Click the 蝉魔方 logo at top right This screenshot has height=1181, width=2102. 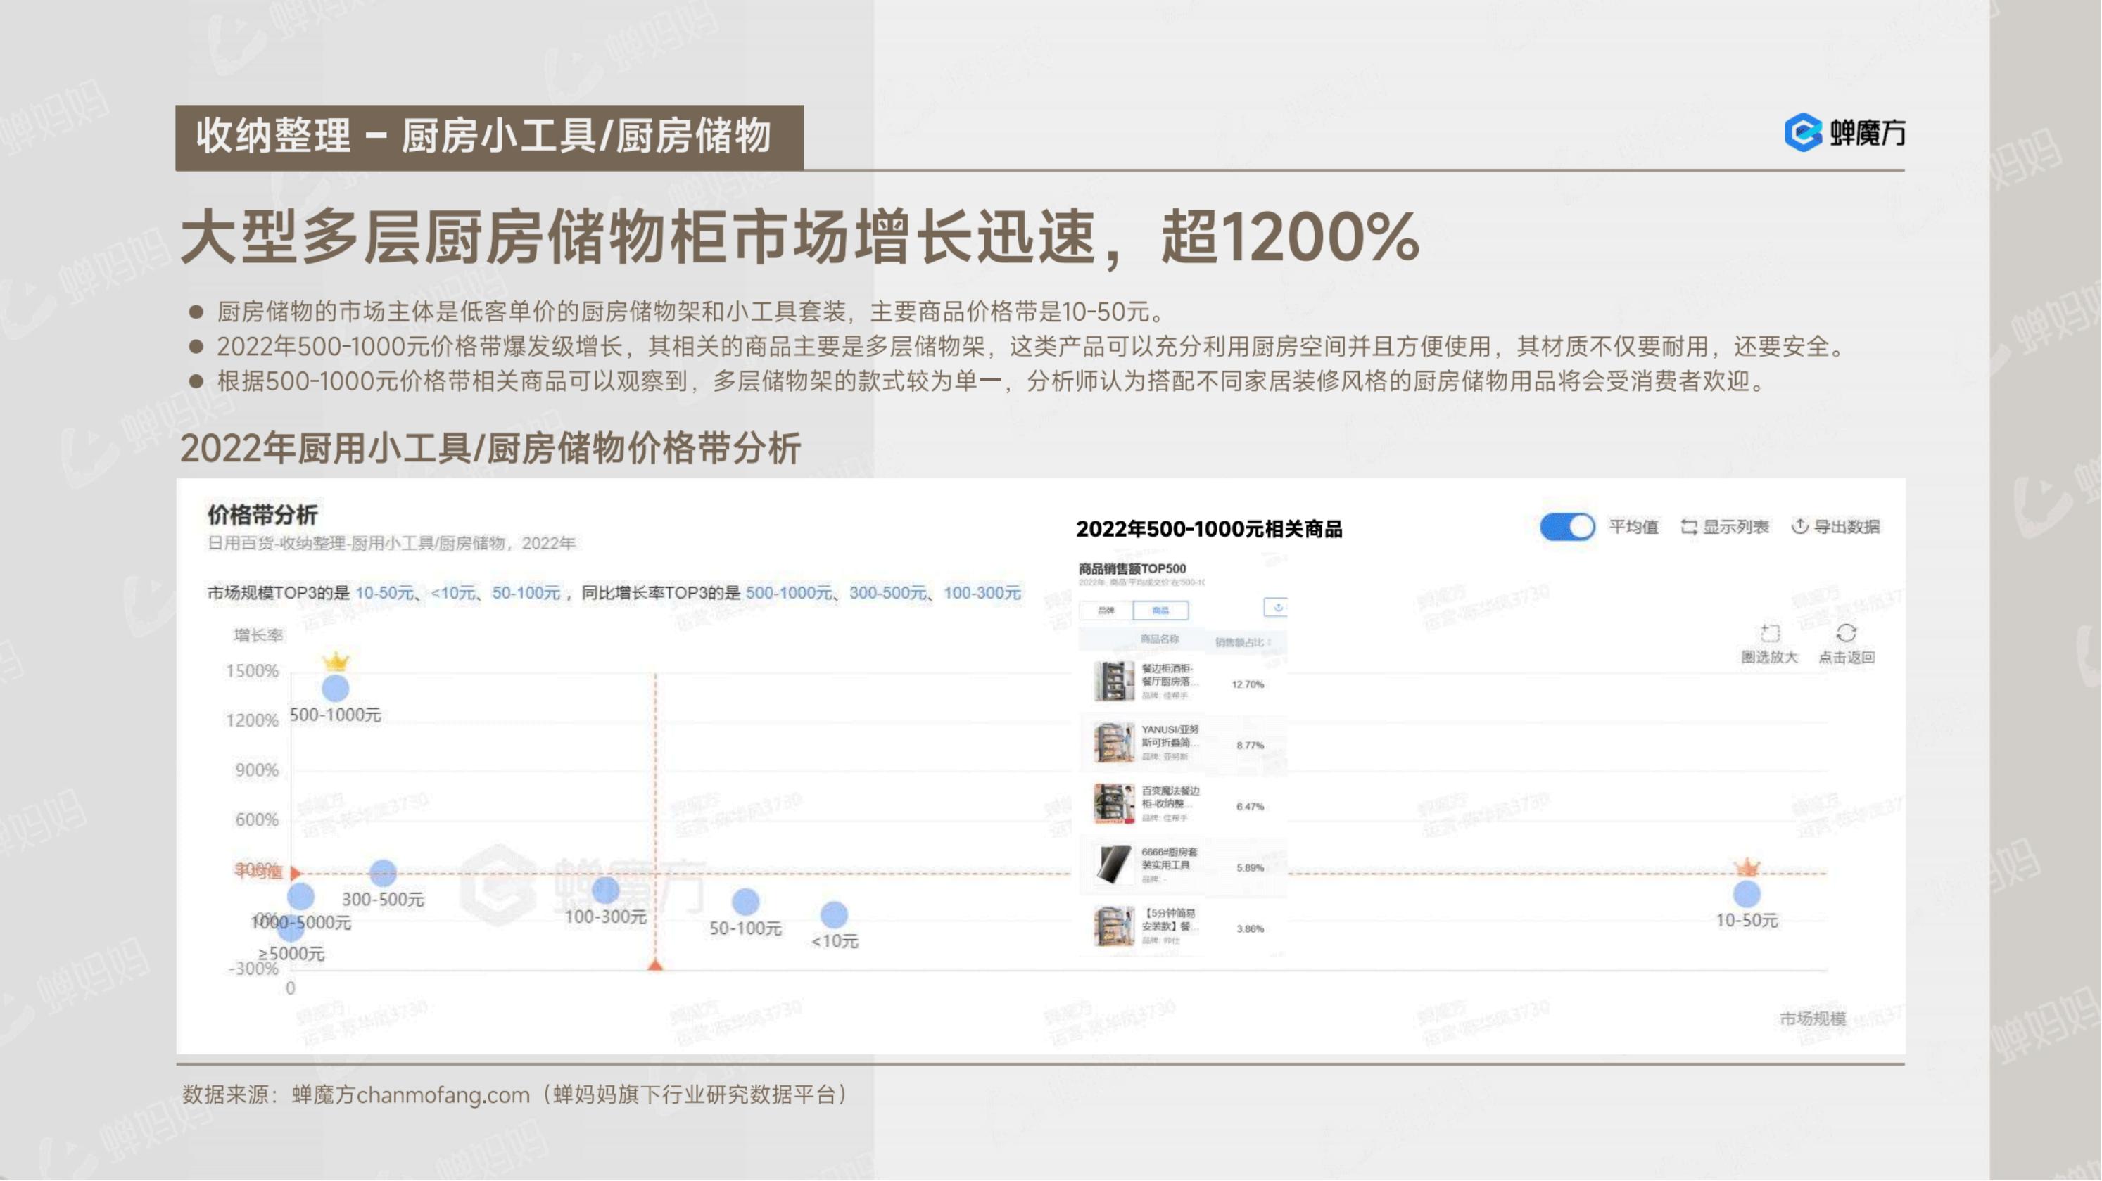point(1844,133)
